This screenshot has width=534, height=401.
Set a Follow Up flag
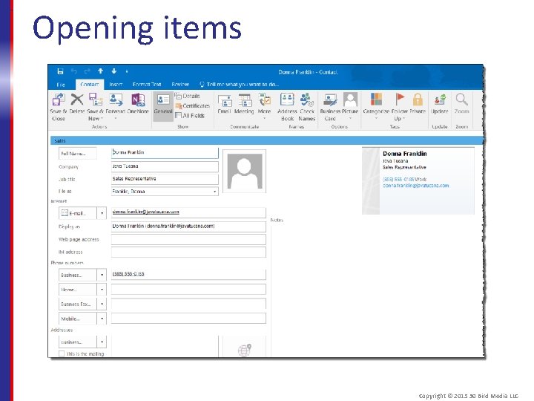(400, 107)
